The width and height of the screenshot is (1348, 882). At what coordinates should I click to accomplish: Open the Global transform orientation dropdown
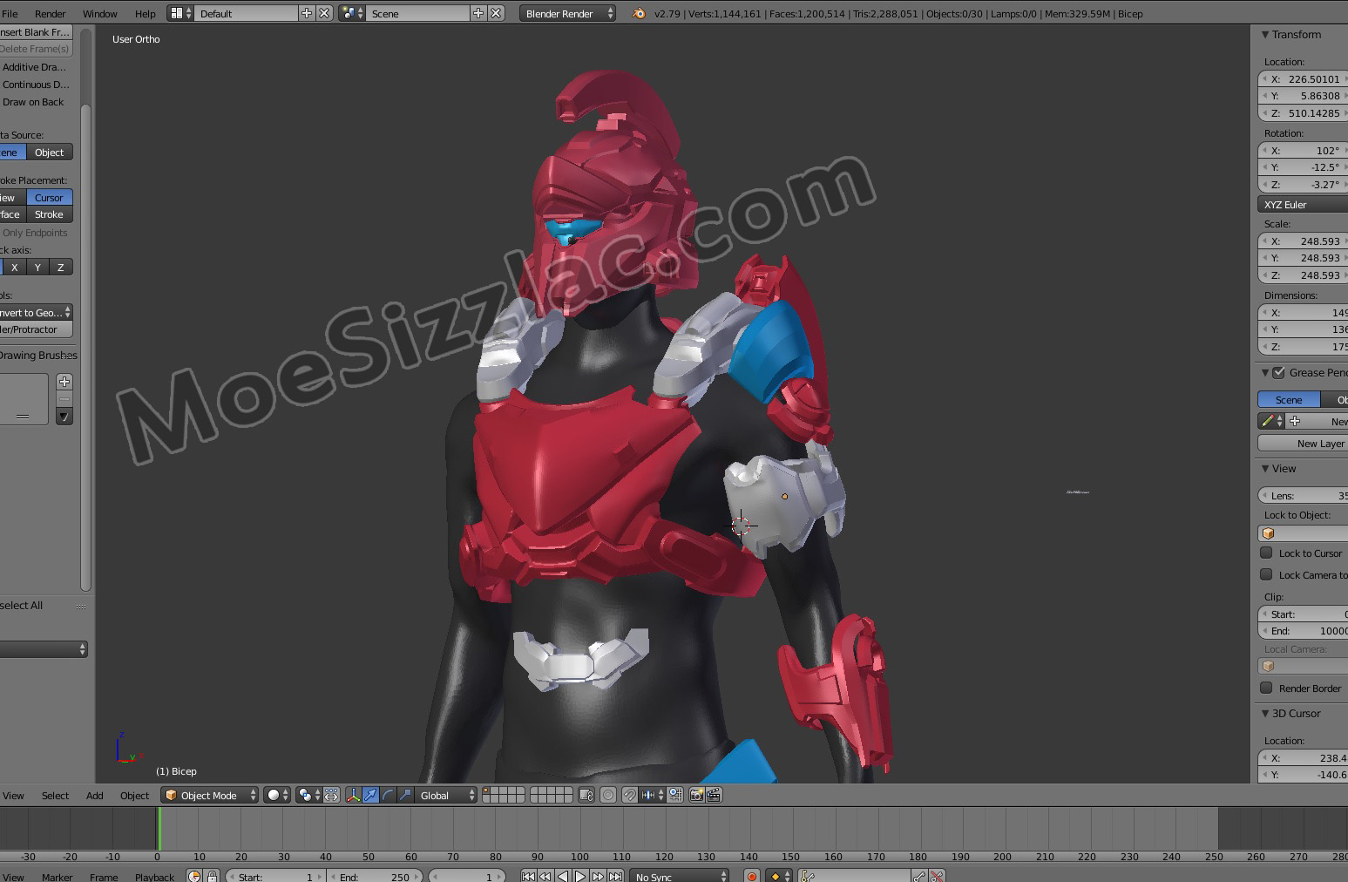click(447, 795)
